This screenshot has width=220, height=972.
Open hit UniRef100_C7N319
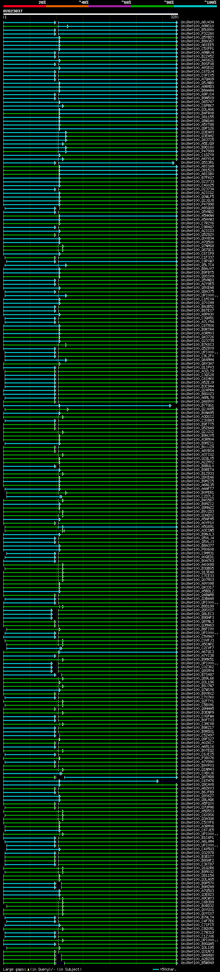pyautogui.click(x=197, y=933)
